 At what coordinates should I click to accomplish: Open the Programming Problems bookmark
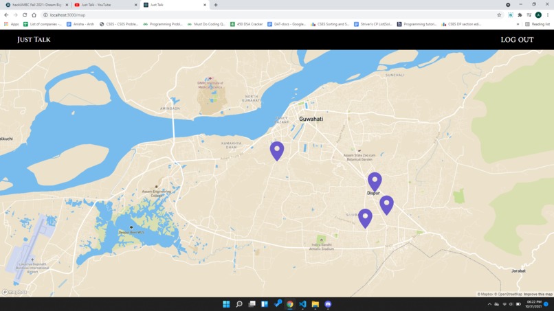[163, 24]
